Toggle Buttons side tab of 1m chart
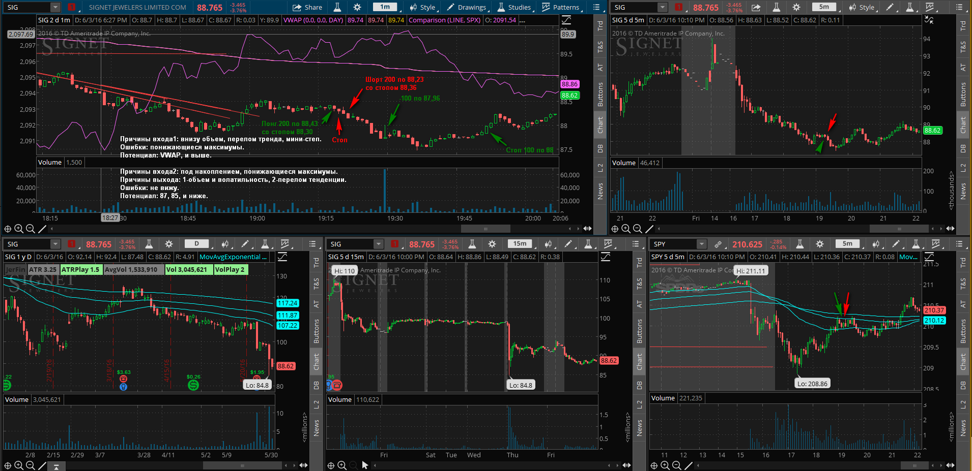The image size is (972, 471). [600, 94]
